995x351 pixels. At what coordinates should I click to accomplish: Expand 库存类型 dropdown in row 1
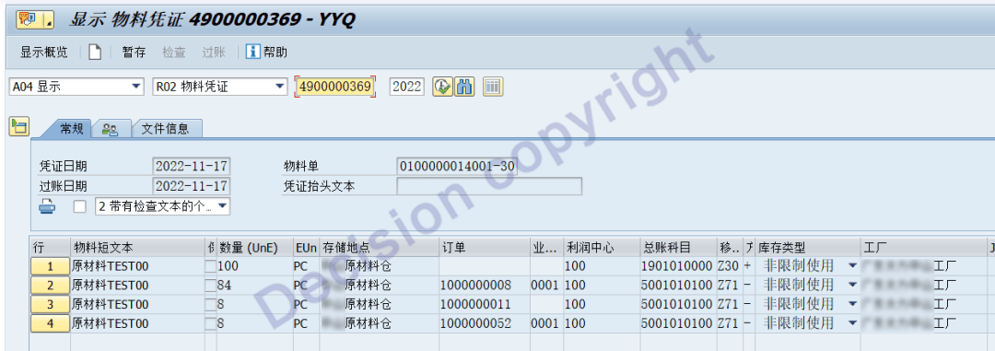click(852, 266)
